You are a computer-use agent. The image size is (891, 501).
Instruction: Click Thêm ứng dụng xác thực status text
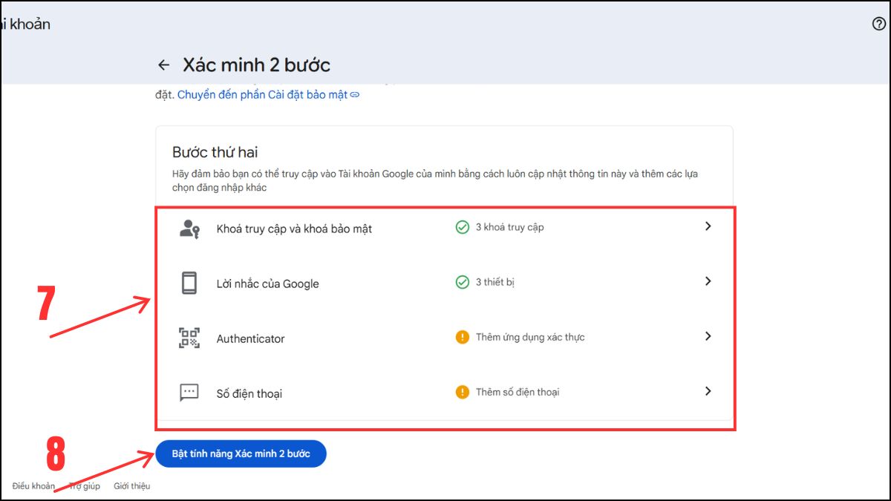pyautogui.click(x=530, y=337)
